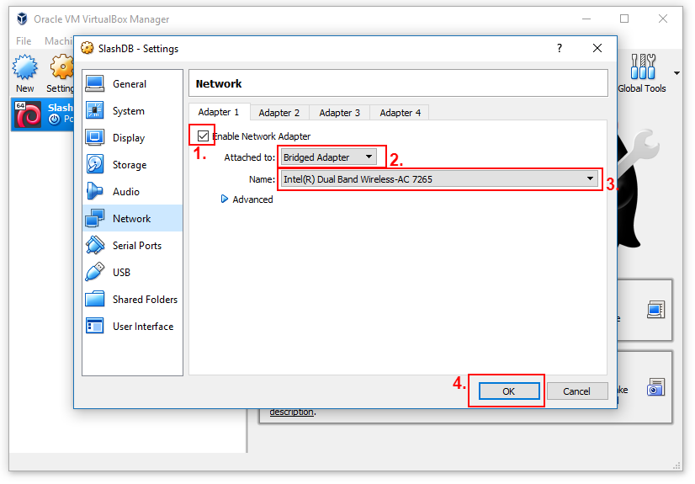Click the dialog help question mark

click(560, 49)
